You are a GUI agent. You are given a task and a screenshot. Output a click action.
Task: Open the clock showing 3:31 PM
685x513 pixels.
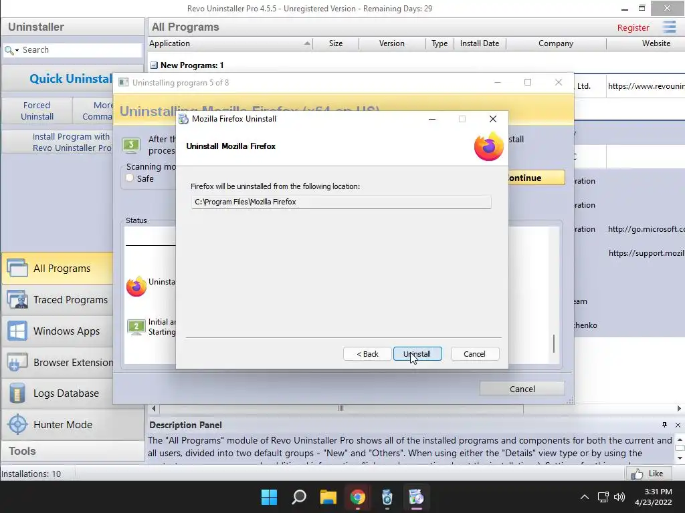tap(653, 497)
